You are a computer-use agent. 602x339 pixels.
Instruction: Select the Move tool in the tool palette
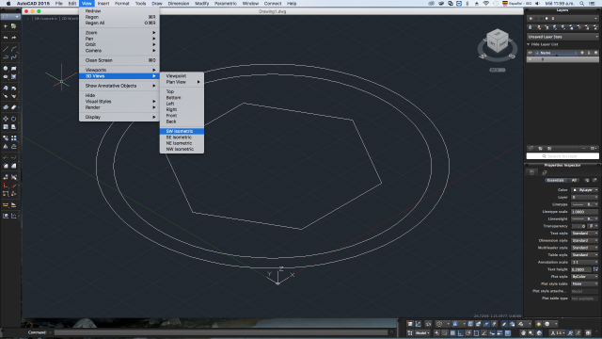tap(6, 119)
